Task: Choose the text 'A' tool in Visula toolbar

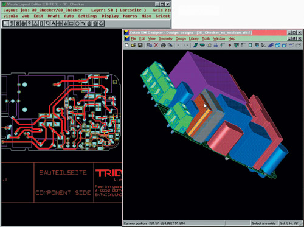Action: pyautogui.click(x=54, y=24)
